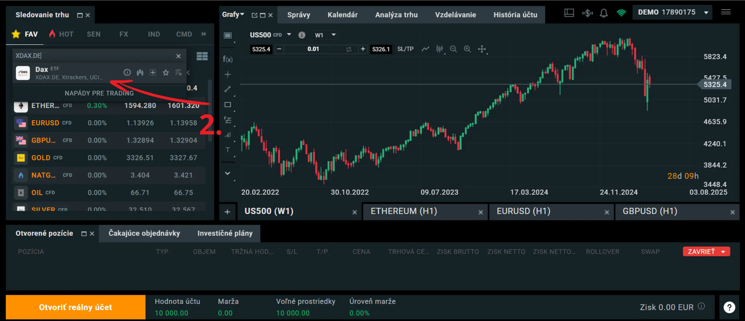Select the rectangle shape tool
The width and height of the screenshot is (745, 321).
(228, 105)
